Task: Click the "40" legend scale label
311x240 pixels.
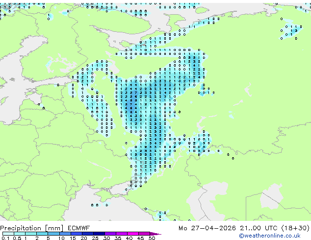Action: [129, 238]
